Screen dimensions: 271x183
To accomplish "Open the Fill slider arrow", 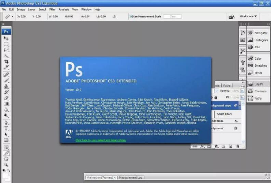I will 242,97.
